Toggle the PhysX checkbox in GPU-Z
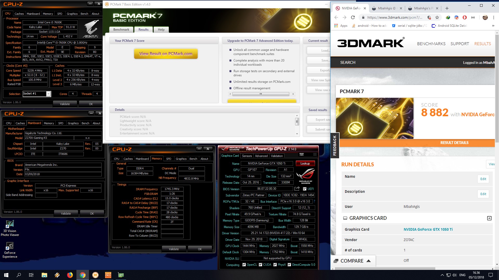Screen dimensions: 499x280 [275, 265]
